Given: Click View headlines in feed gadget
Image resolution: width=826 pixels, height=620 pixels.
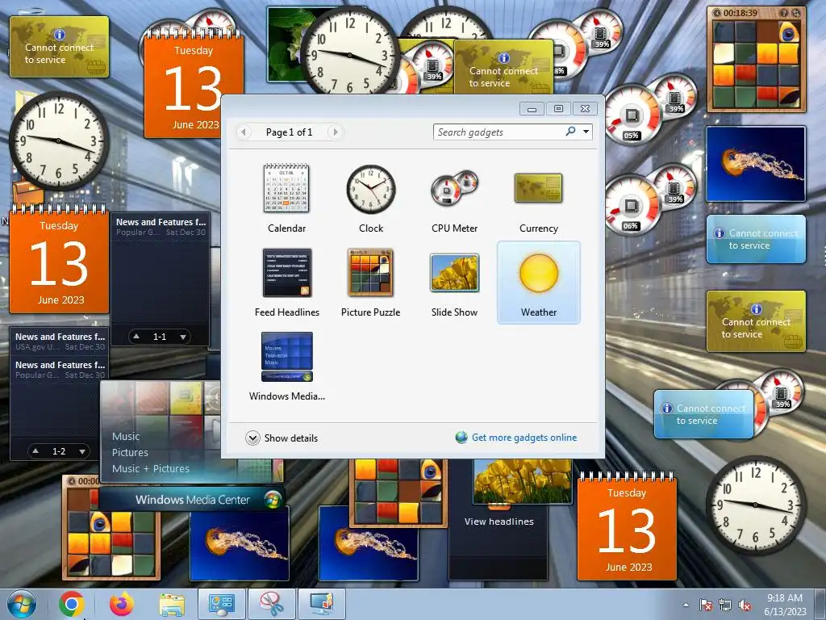Looking at the screenshot, I should 499,522.
